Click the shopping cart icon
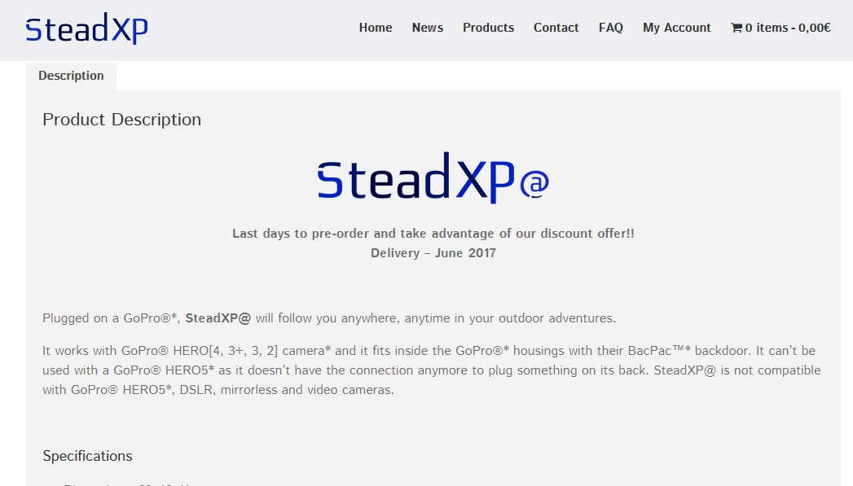The height and width of the screenshot is (486, 853). [736, 28]
